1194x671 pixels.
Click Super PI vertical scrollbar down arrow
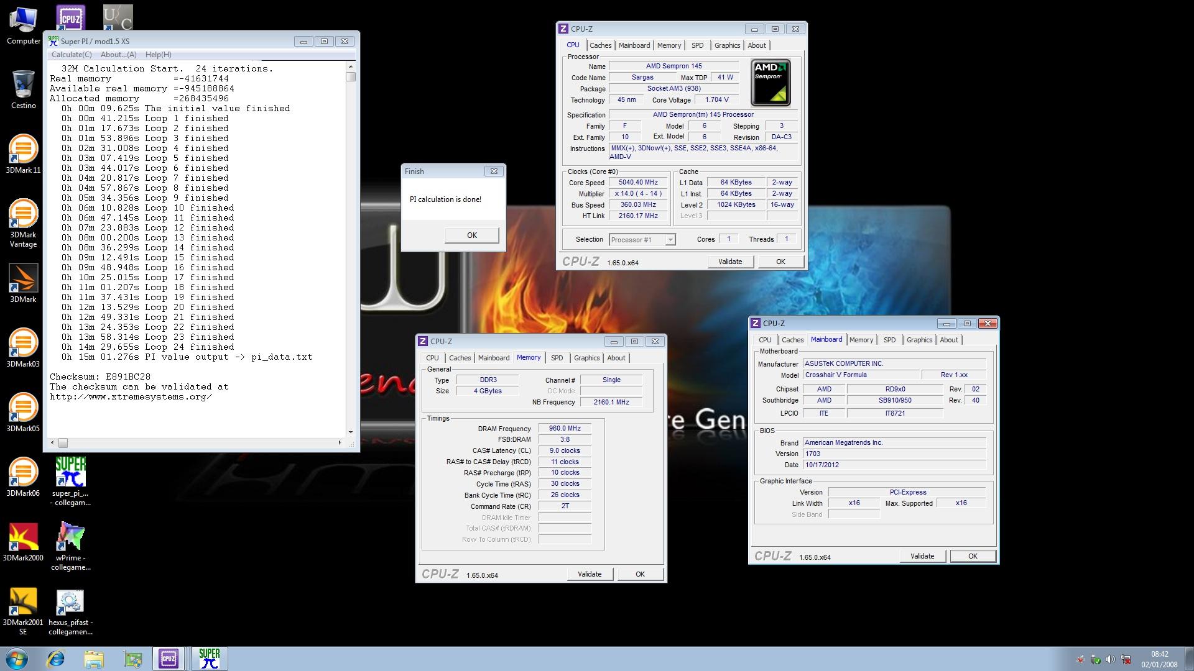(x=351, y=432)
